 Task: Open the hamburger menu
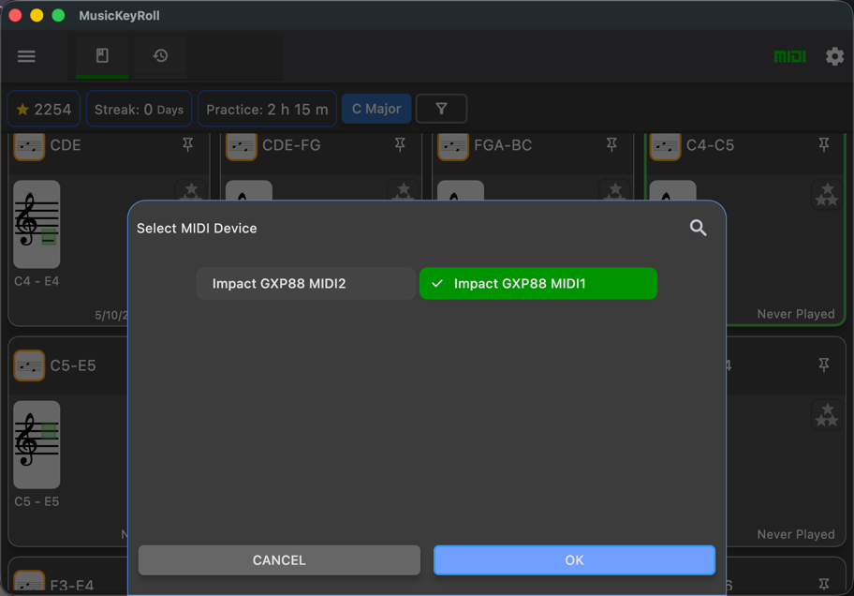click(26, 56)
